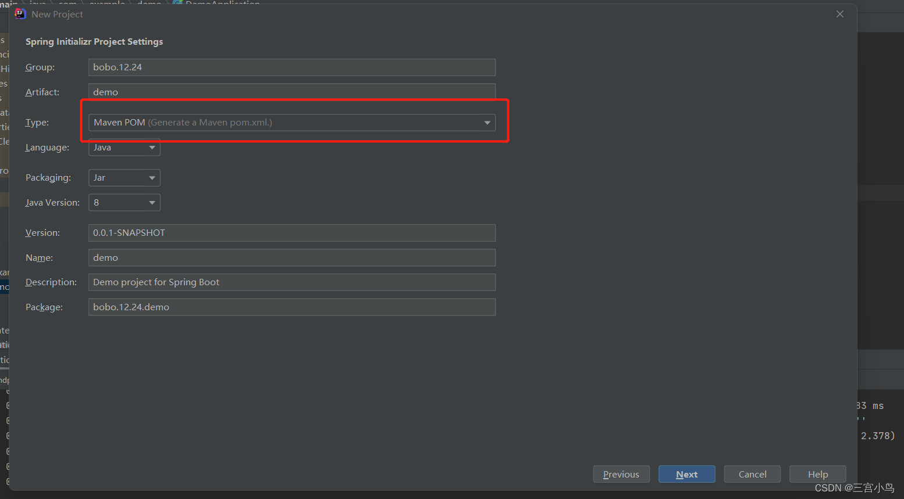Close the New Project dialog with X
Screen dimensions: 904x499
coord(839,13)
